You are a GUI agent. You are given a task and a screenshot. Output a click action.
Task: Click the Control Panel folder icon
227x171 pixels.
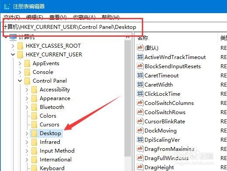pyautogui.click(x=27, y=81)
